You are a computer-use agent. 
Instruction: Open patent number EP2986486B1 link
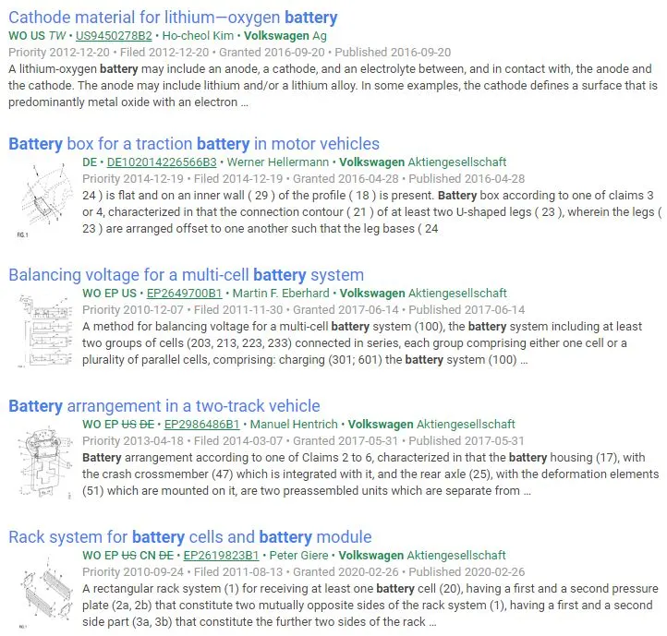click(201, 425)
